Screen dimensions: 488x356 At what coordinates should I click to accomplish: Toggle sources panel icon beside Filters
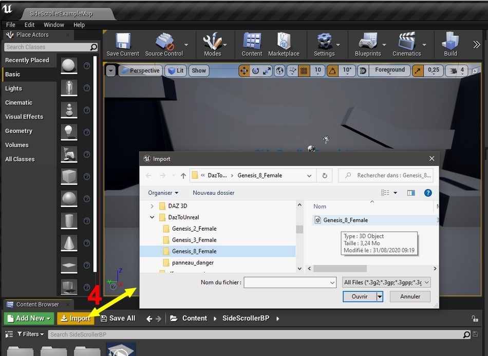pos(9,334)
